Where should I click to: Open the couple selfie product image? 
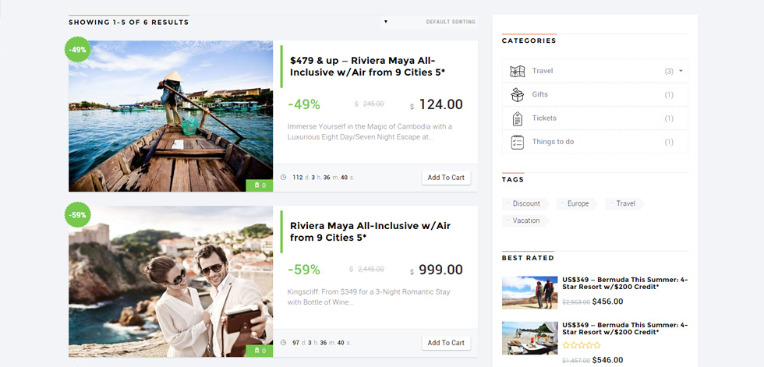click(171, 281)
